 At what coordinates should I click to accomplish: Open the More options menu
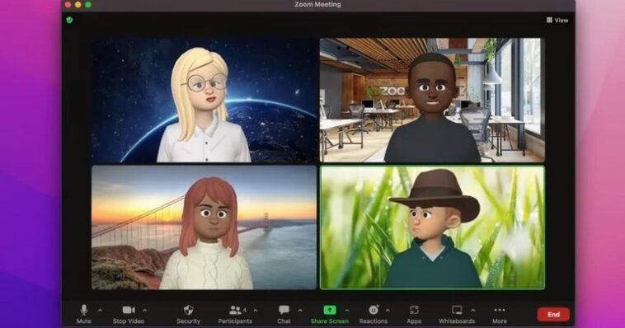[500, 314]
